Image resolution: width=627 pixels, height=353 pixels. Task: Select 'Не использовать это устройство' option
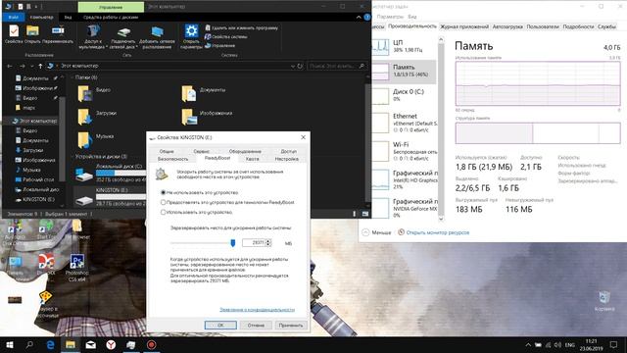coord(200,192)
